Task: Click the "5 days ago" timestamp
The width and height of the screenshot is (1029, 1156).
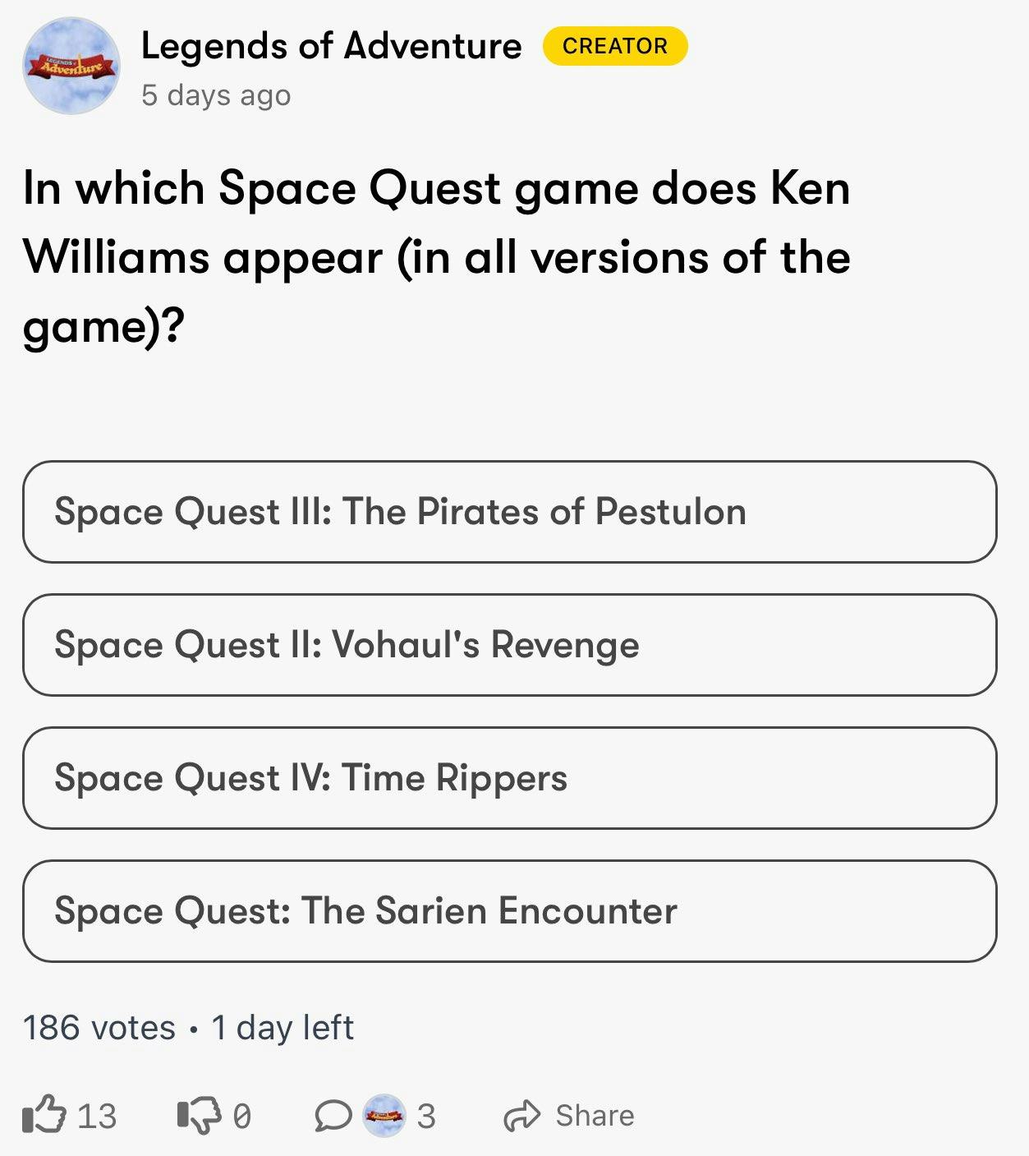Action: click(216, 95)
